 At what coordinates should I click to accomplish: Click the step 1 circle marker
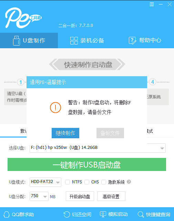[21, 82]
